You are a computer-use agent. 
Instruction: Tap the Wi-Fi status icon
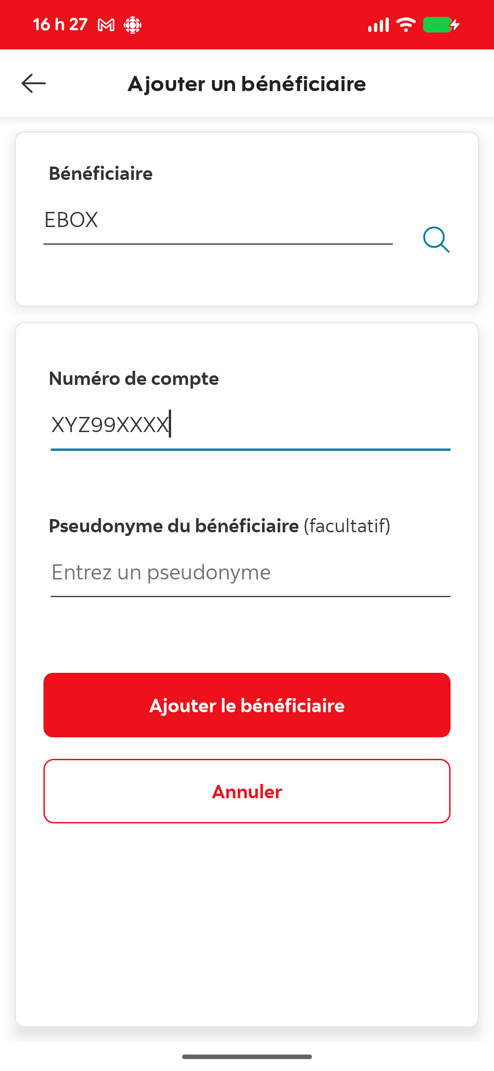[x=406, y=25]
